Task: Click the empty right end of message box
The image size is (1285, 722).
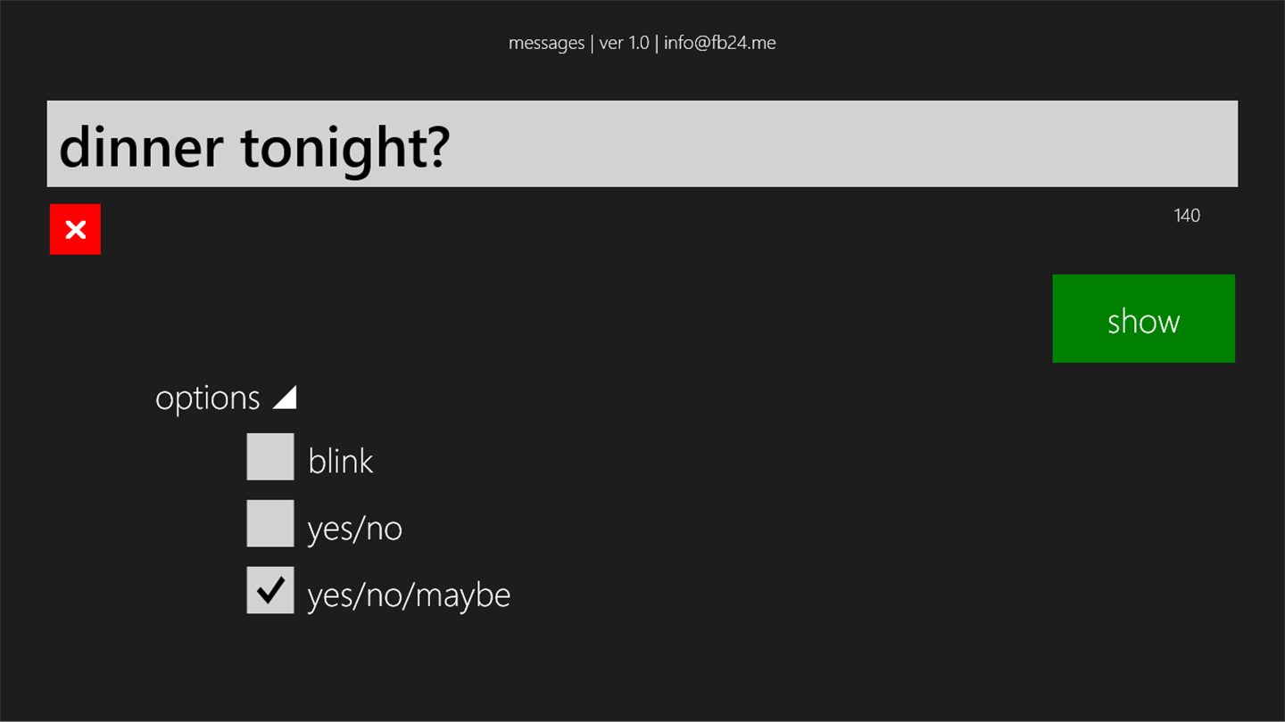Action: (x=1115, y=144)
